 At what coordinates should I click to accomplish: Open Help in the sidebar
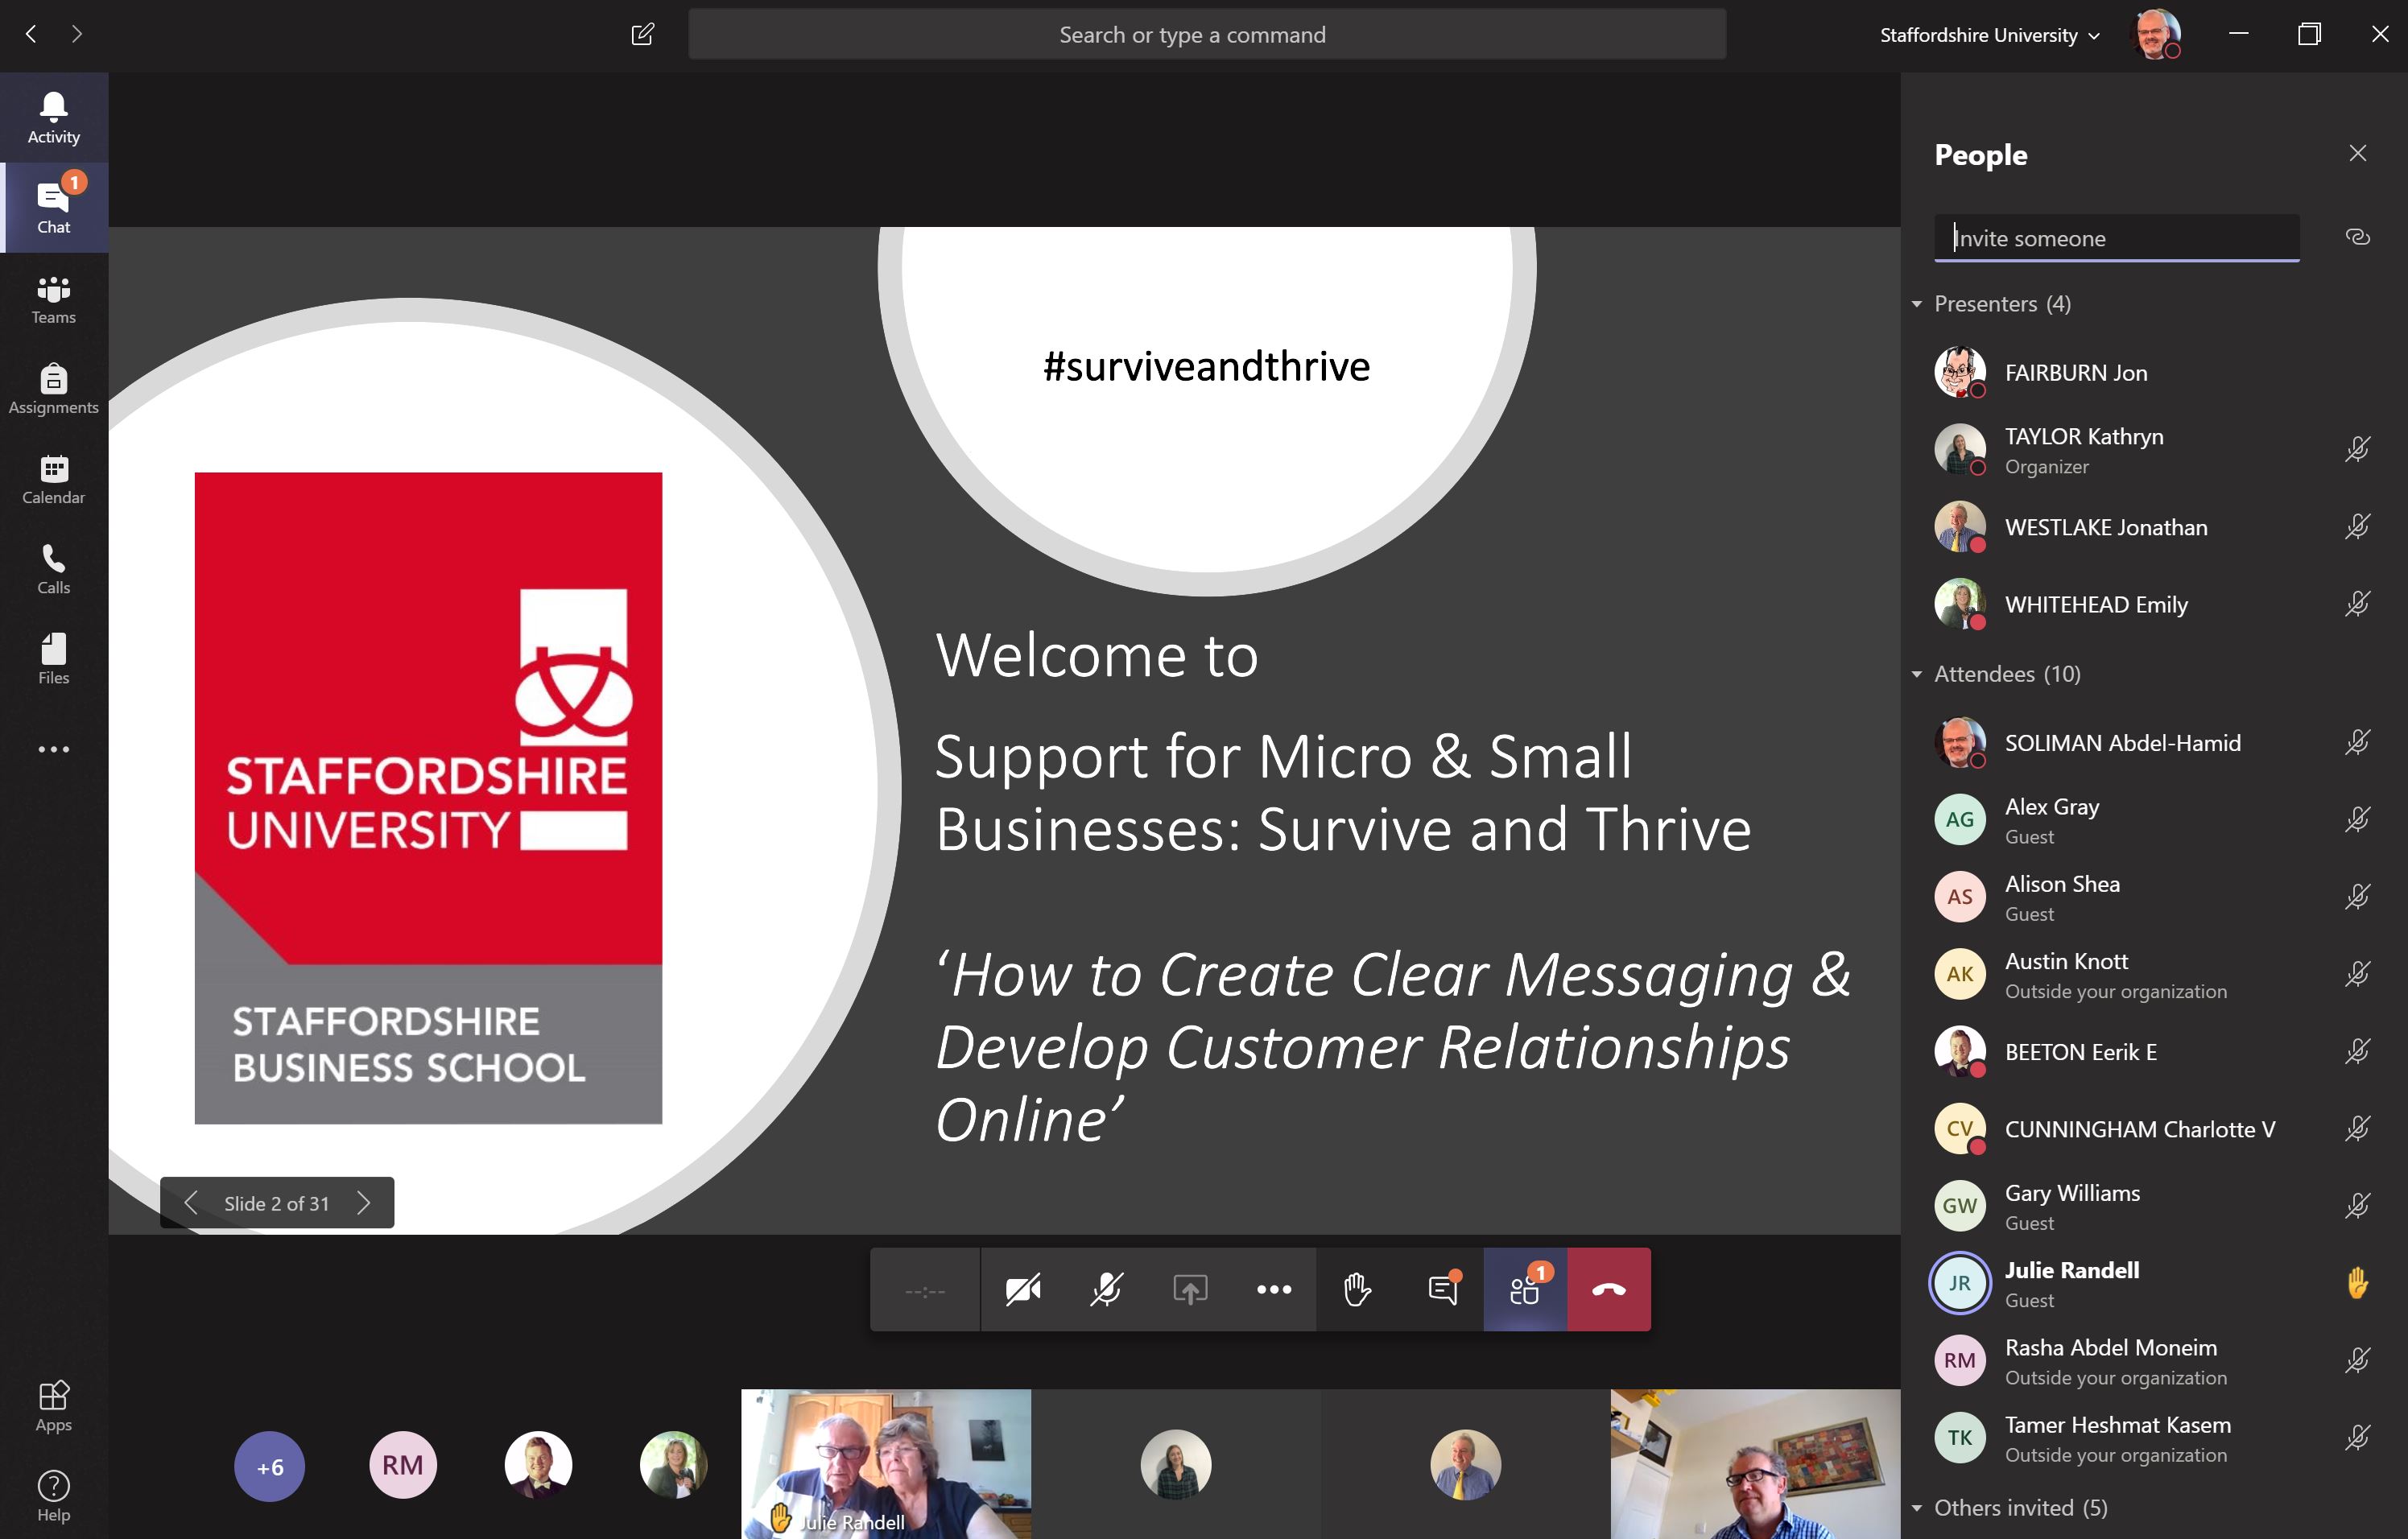[x=54, y=1496]
